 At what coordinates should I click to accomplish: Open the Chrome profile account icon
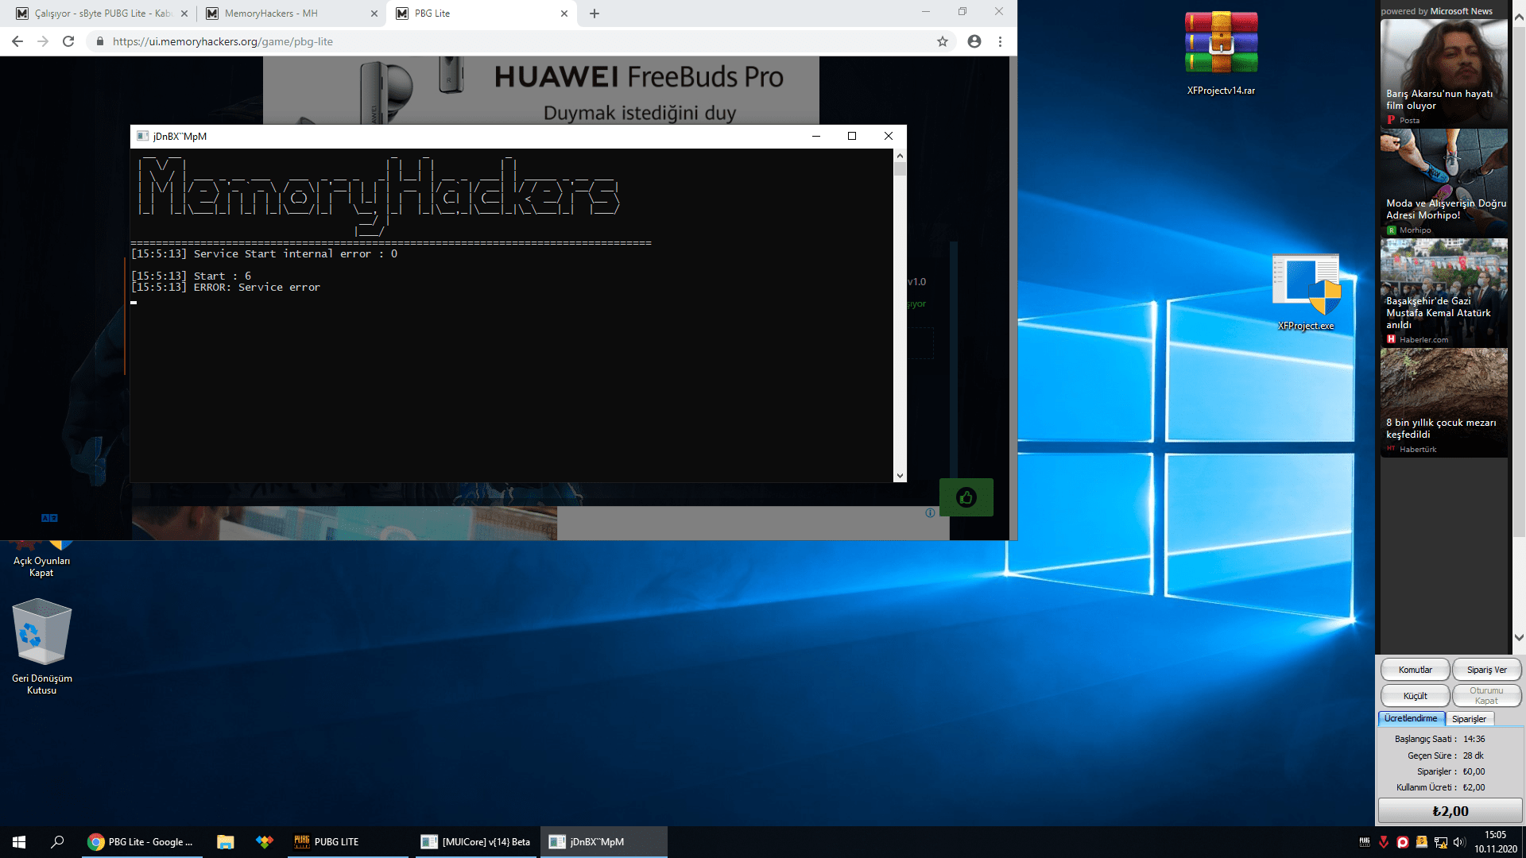[974, 41]
